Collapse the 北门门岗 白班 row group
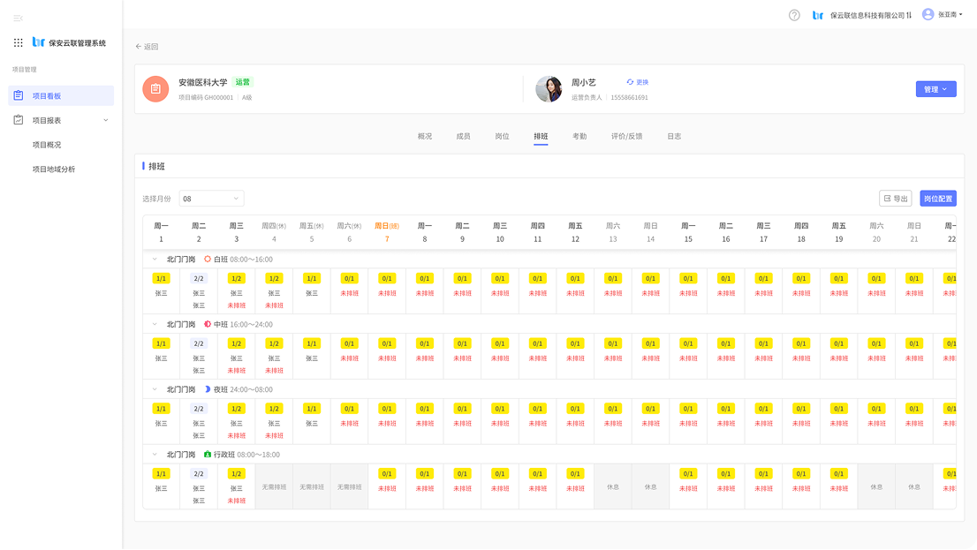 click(155, 260)
